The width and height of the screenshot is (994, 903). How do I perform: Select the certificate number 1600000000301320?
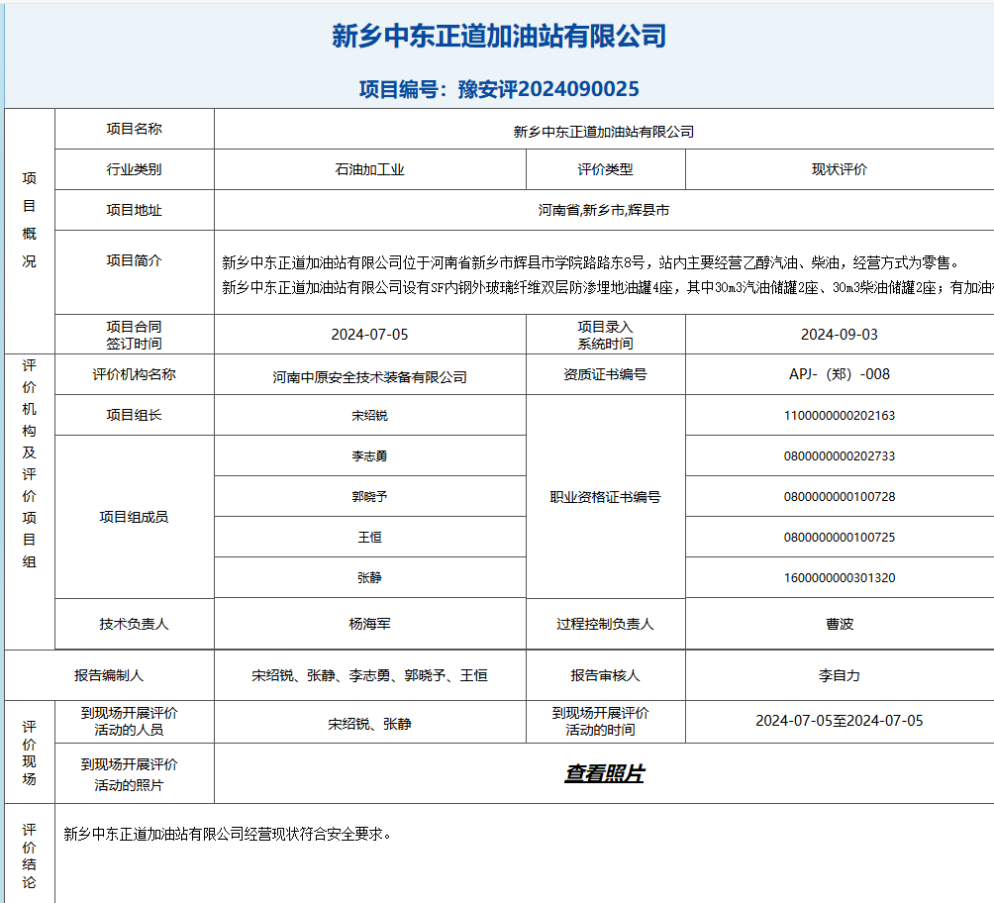tap(840, 578)
